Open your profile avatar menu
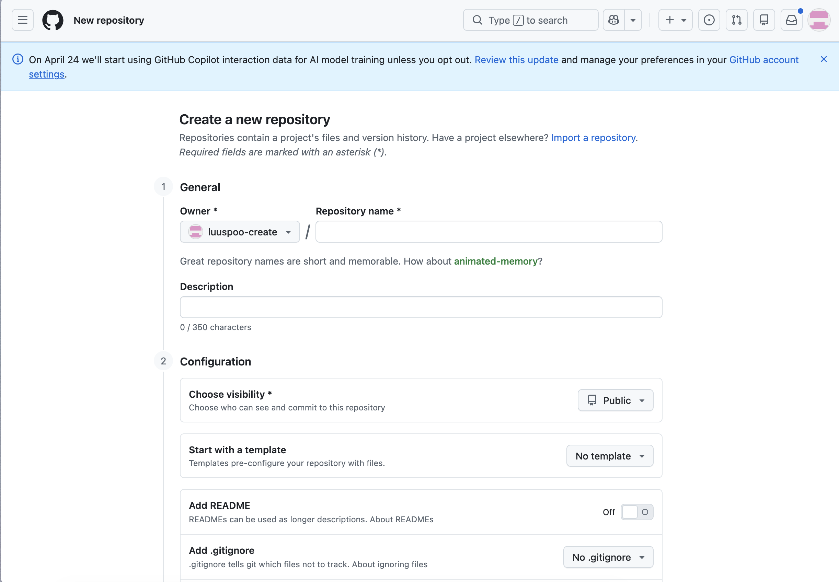Viewport: 839px width, 582px height. 819,20
